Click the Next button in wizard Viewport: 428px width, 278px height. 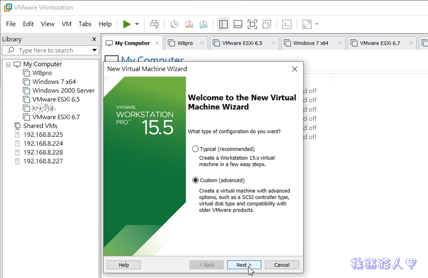point(244,265)
